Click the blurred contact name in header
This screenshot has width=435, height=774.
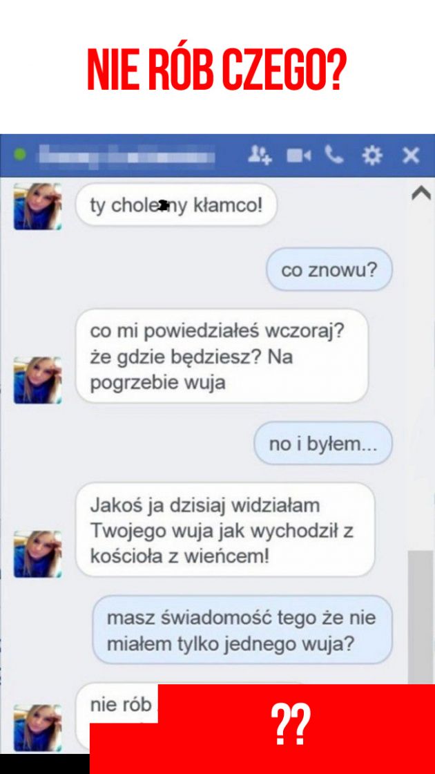[127, 155]
